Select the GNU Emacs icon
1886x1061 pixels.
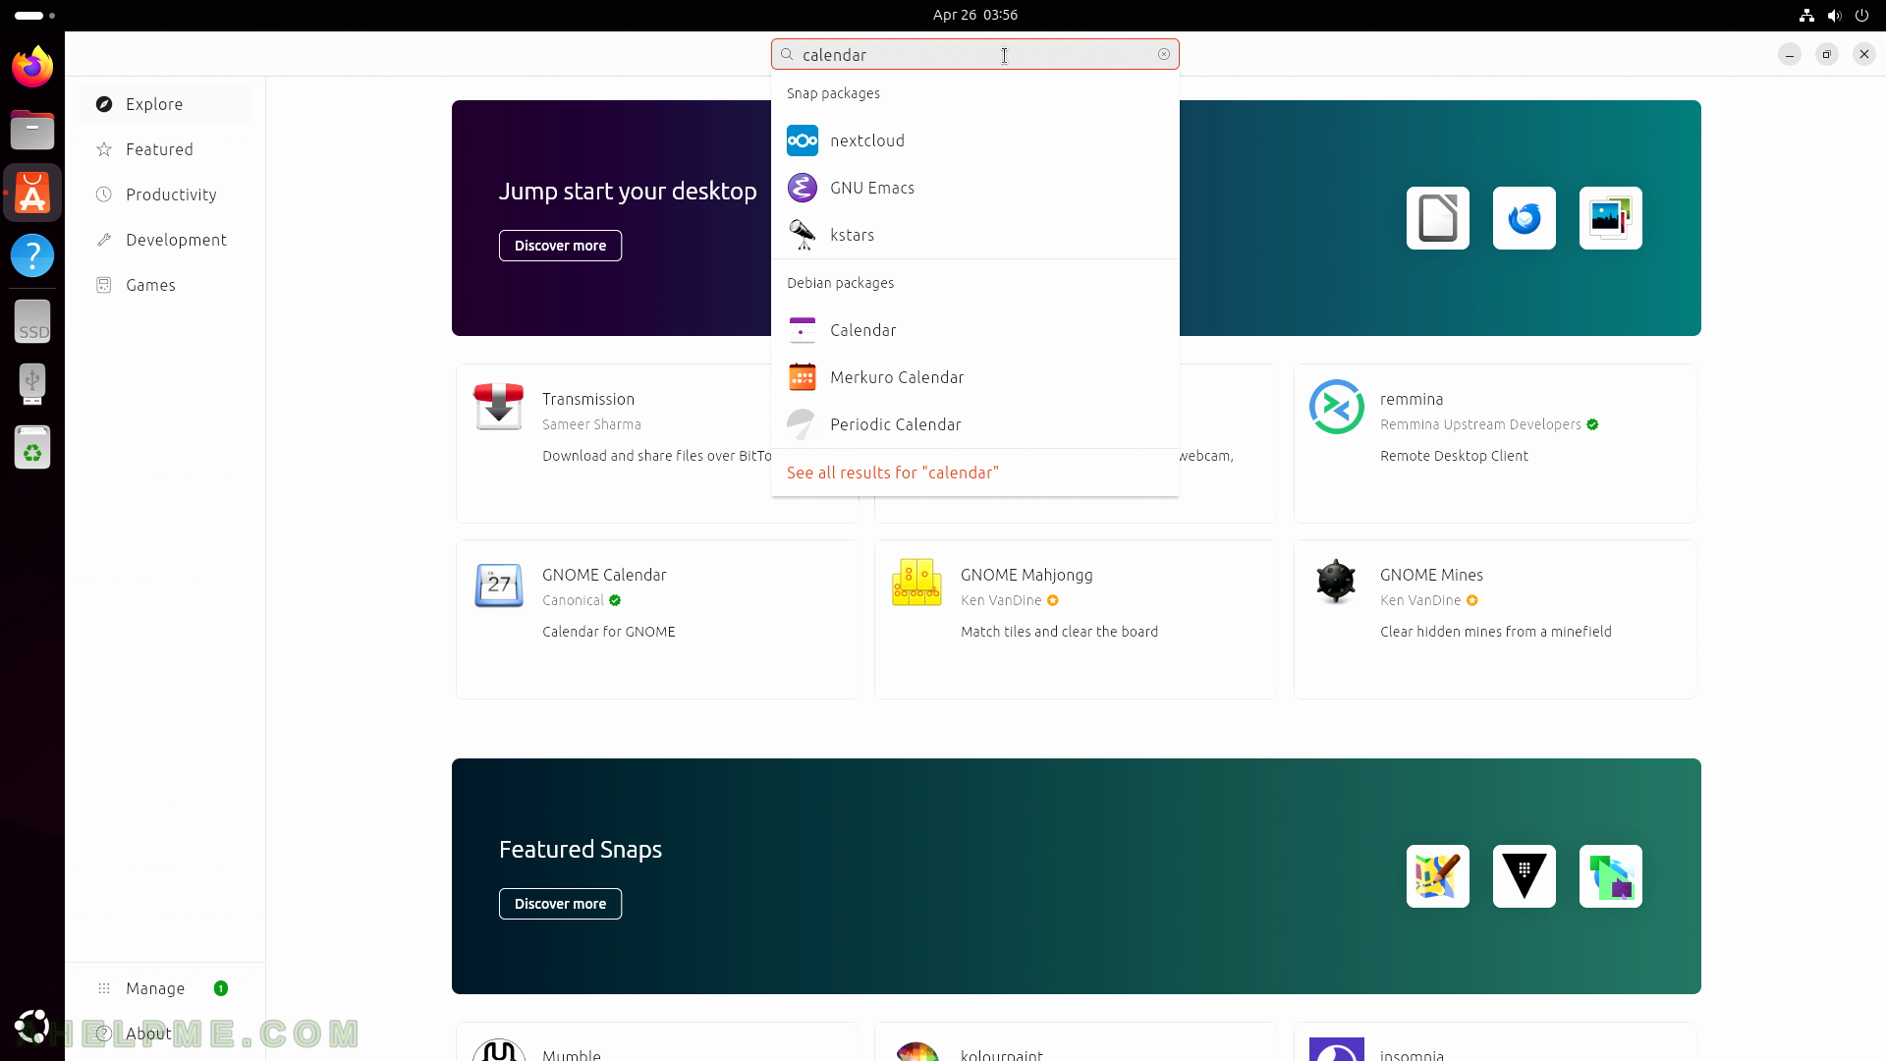pyautogui.click(x=803, y=188)
